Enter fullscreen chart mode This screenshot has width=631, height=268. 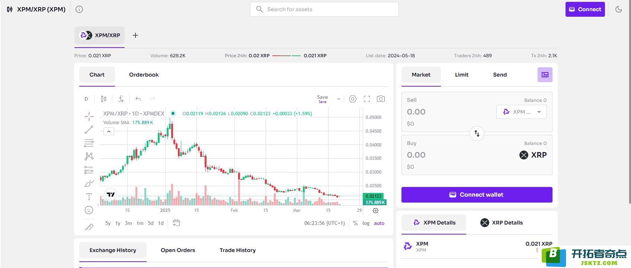click(x=367, y=99)
